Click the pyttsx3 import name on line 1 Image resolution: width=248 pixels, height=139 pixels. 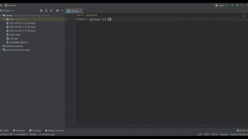[92, 15]
